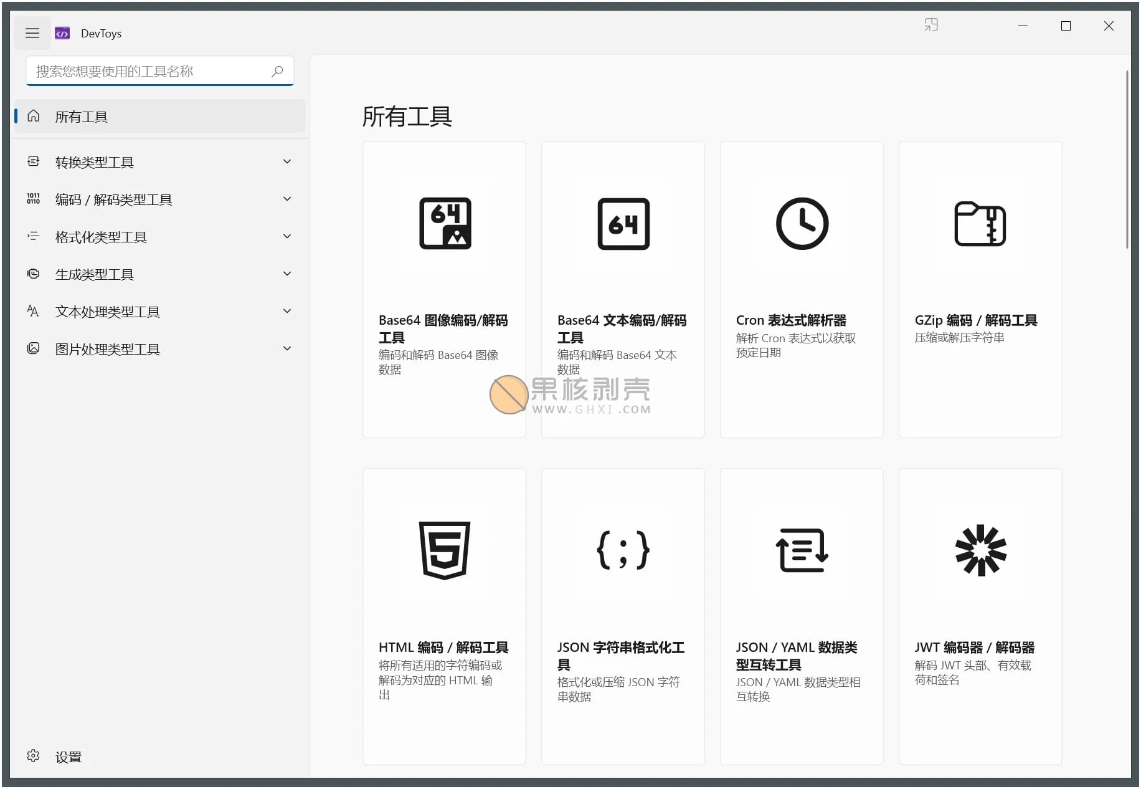Click the GZip zipped folder icon
This screenshot has width=1141, height=789.
[980, 224]
